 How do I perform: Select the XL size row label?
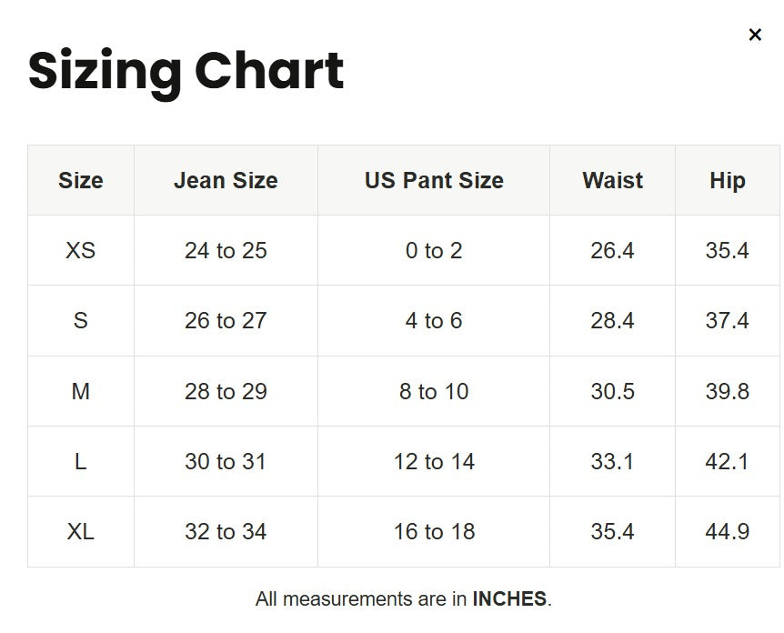point(81,531)
